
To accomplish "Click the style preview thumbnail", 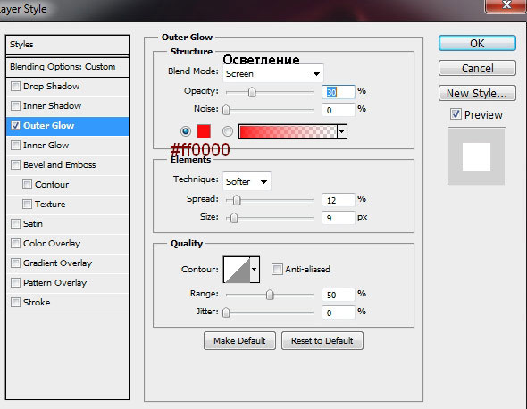I will pos(476,156).
